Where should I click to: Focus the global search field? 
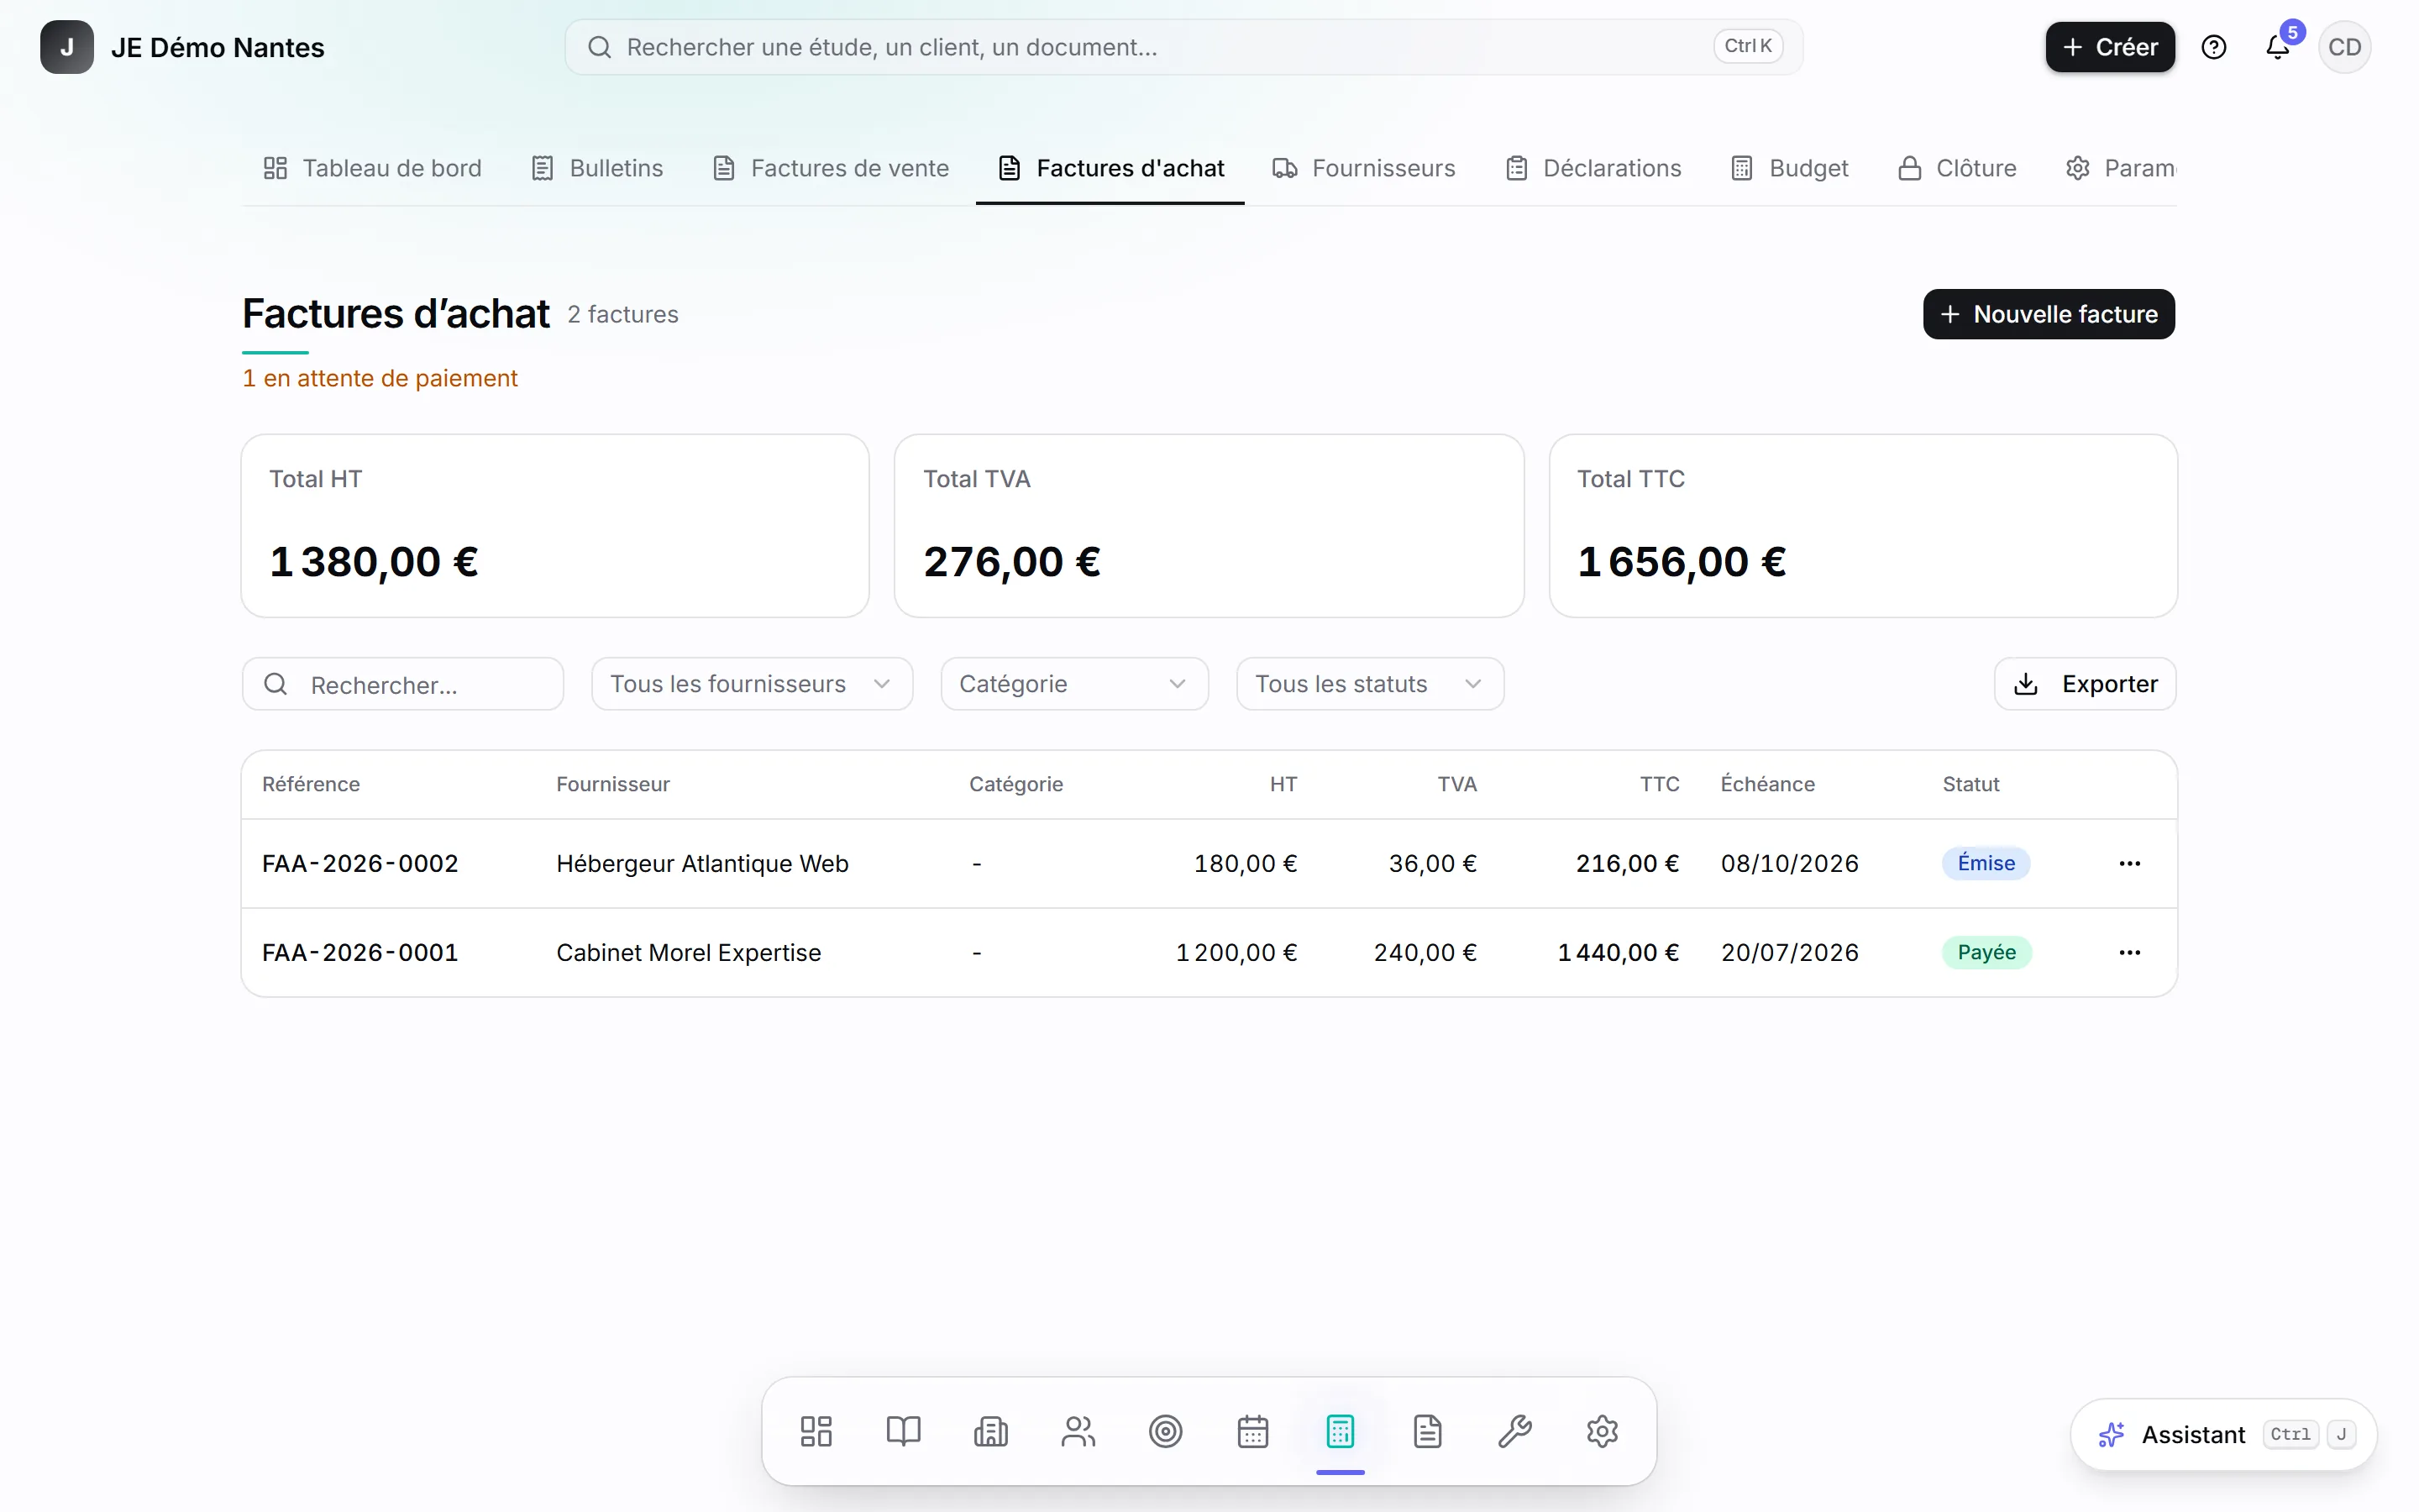tap(1183, 47)
